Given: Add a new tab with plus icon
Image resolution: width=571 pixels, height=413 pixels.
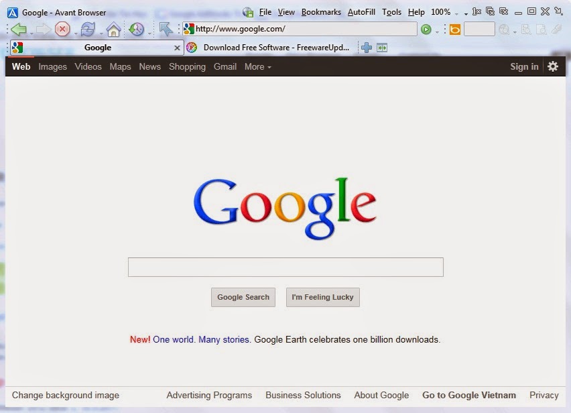Looking at the screenshot, I should (367, 48).
